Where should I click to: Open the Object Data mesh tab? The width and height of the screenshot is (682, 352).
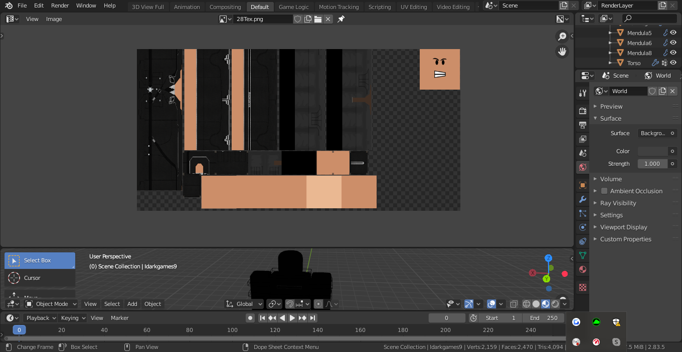click(583, 255)
